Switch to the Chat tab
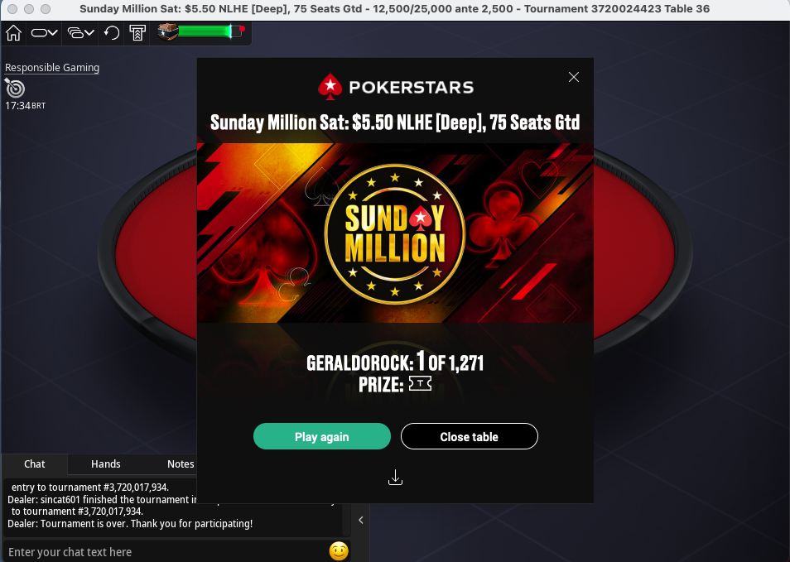The width and height of the screenshot is (790, 562). (x=34, y=464)
